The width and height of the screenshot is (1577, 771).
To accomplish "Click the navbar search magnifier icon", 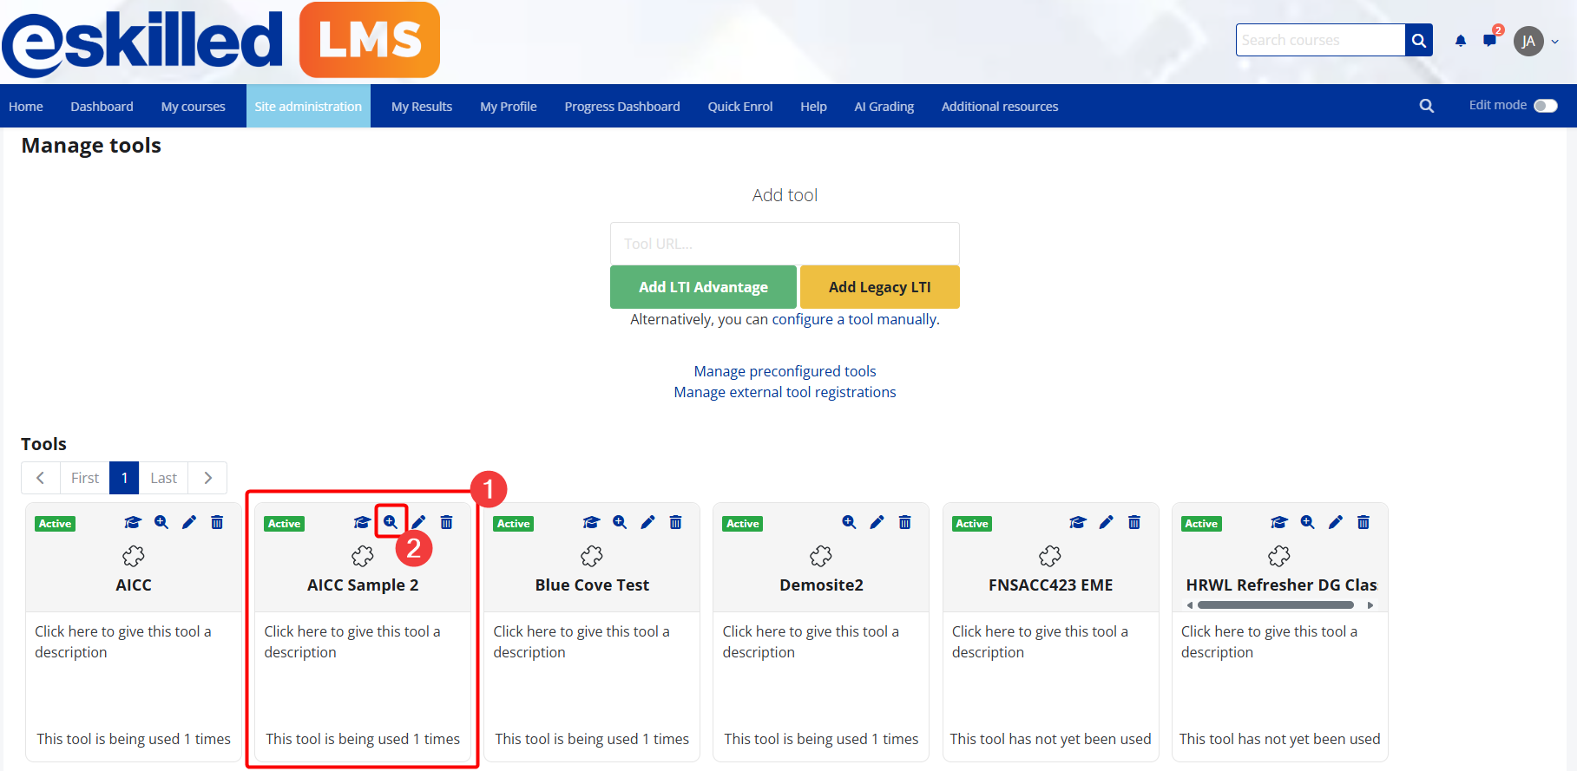I will coord(1426,106).
